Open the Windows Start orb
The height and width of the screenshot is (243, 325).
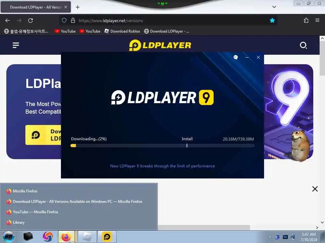(x=9, y=237)
